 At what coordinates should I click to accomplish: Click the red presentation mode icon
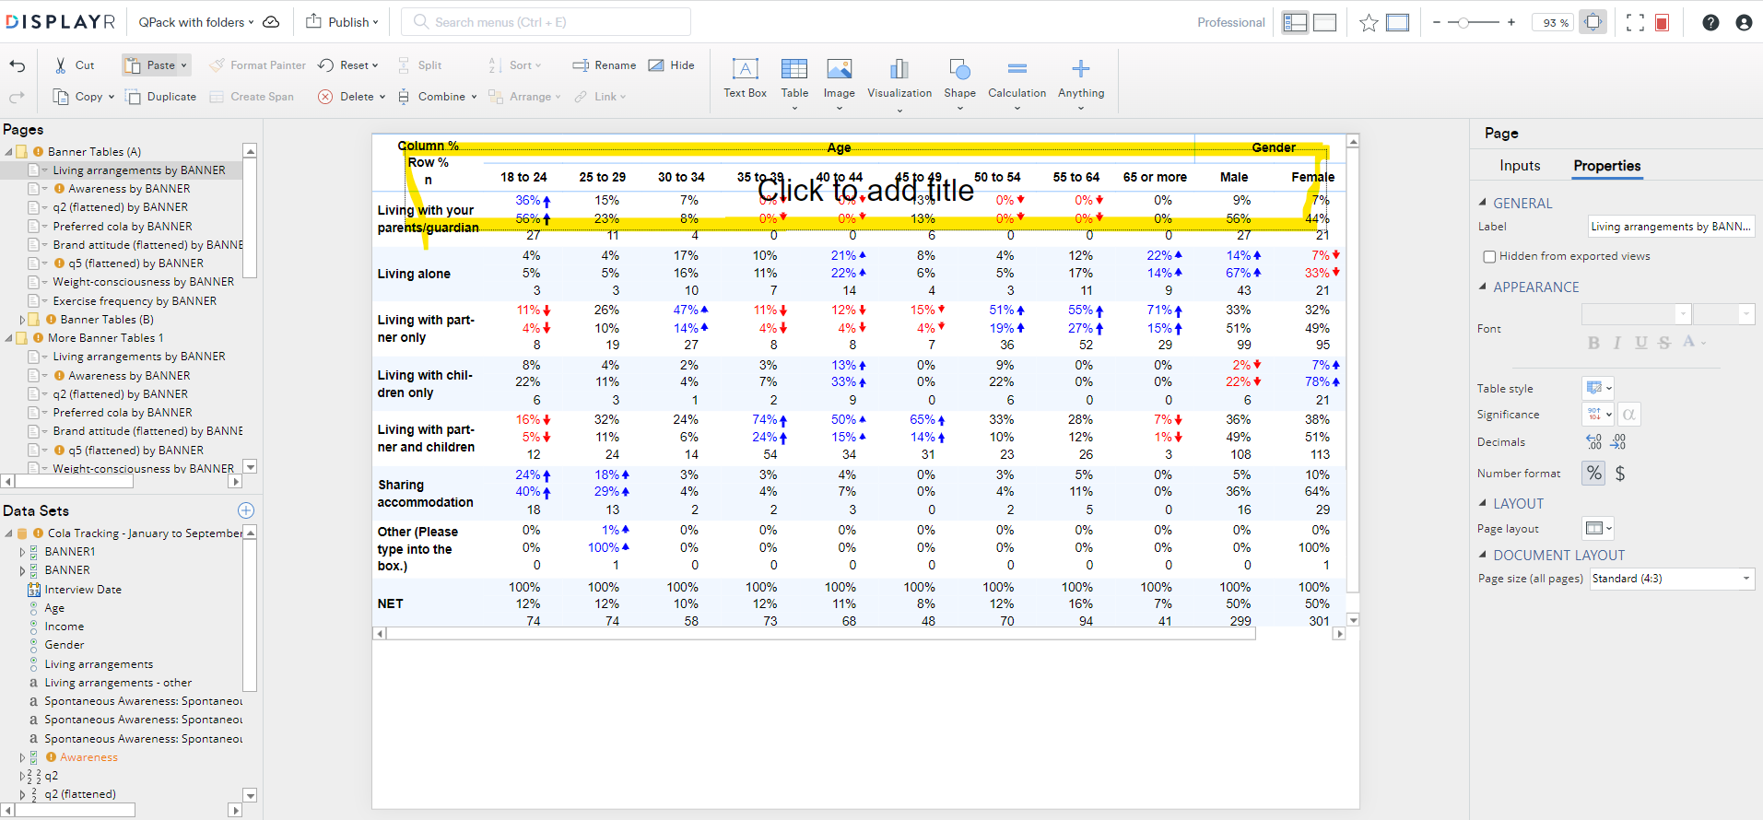click(1663, 23)
